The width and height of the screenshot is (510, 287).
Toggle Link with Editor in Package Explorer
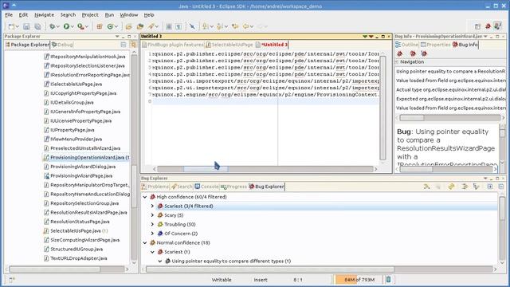click(133, 45)
